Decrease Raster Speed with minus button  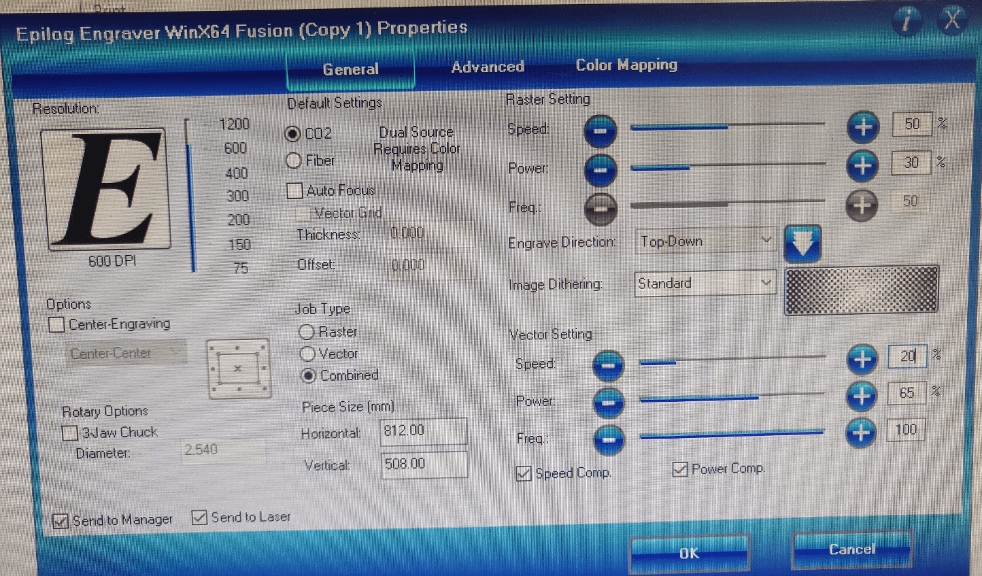click(x=600, y=131)
